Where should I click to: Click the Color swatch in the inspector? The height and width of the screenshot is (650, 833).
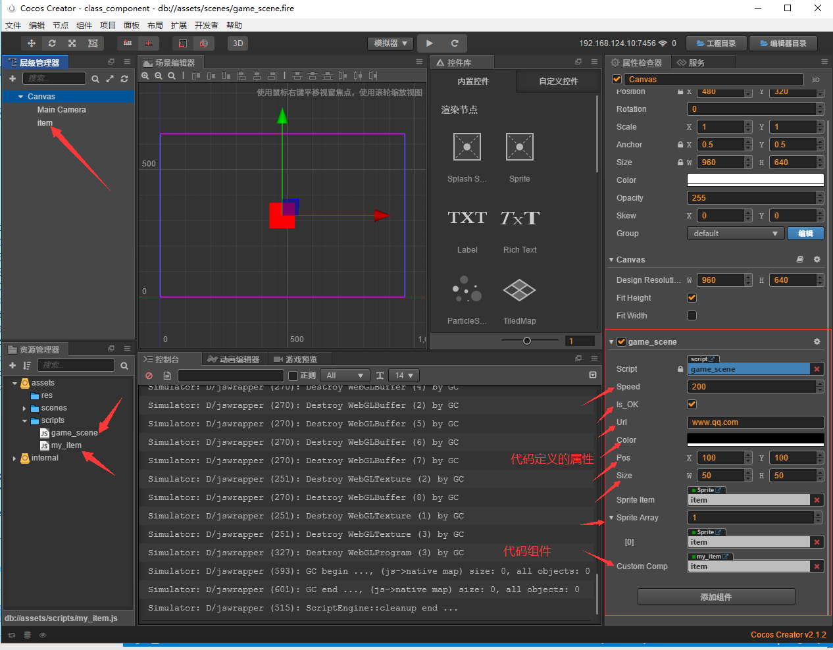click(755, 180)
